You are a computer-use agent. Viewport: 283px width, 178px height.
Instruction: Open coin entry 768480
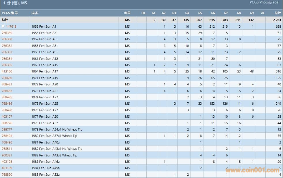point(7,78)
